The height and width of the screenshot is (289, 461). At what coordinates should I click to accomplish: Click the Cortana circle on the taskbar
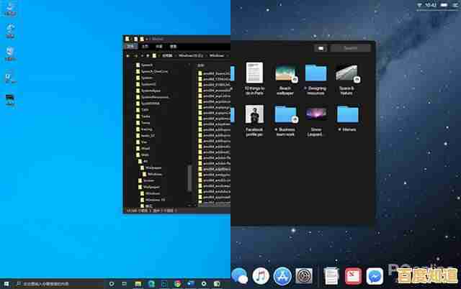[x=112, y=284]
